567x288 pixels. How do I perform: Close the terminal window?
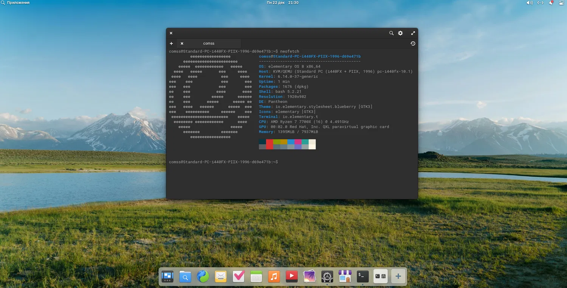pos(171,33)
